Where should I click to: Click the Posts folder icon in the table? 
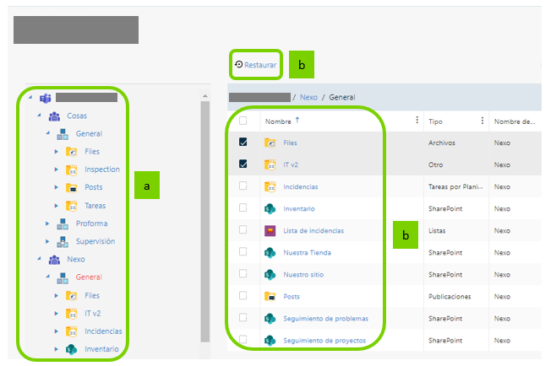tap(270, 297)
